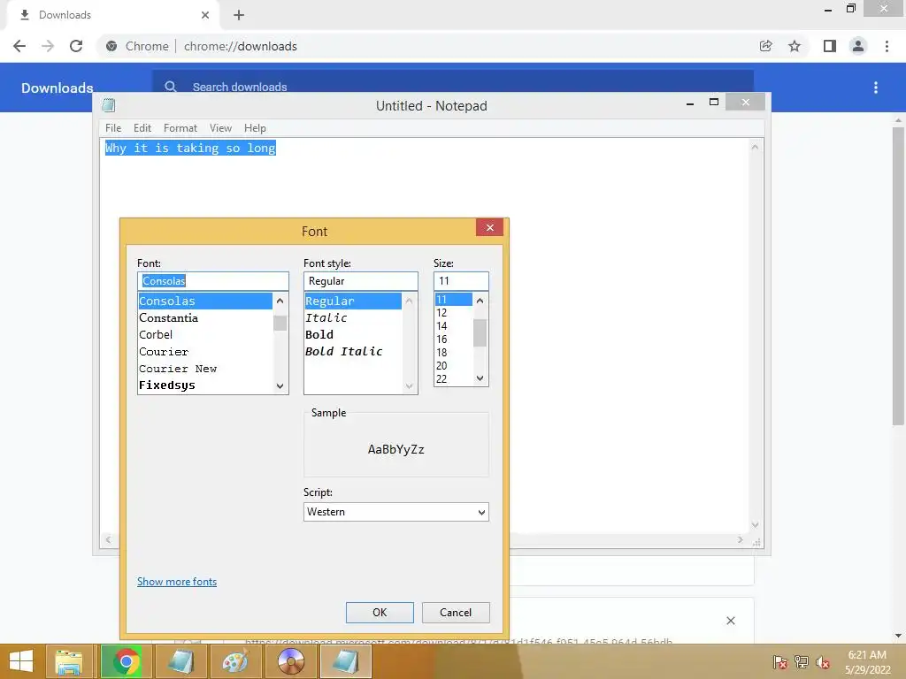Open Chrome three-dot main menu

[887, 46]
